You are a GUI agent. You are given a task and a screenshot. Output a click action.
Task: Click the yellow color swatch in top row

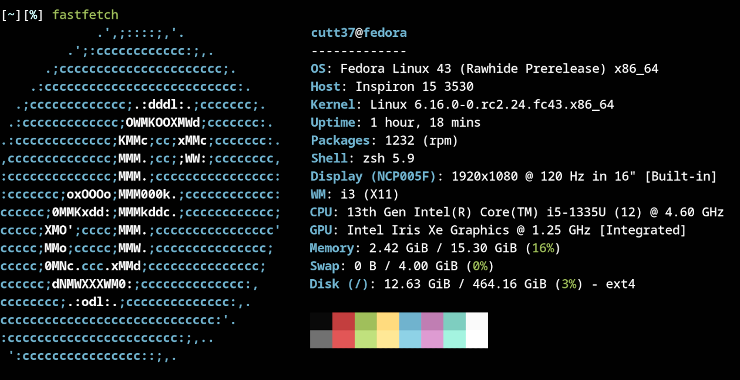tap(388, 321)
